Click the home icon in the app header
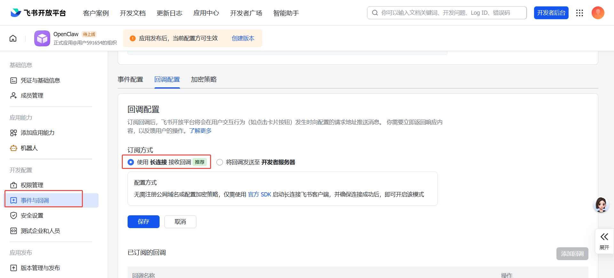 tap(13, 38)
